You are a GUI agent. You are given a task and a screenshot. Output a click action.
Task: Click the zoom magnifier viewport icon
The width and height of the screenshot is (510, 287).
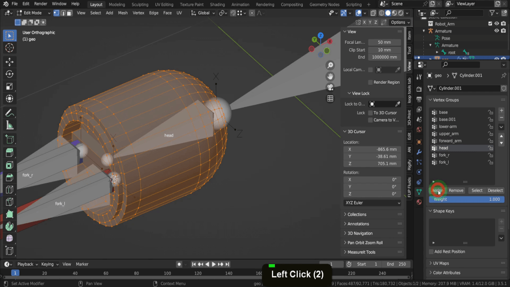pyautogui.click(x=330, y=66)
